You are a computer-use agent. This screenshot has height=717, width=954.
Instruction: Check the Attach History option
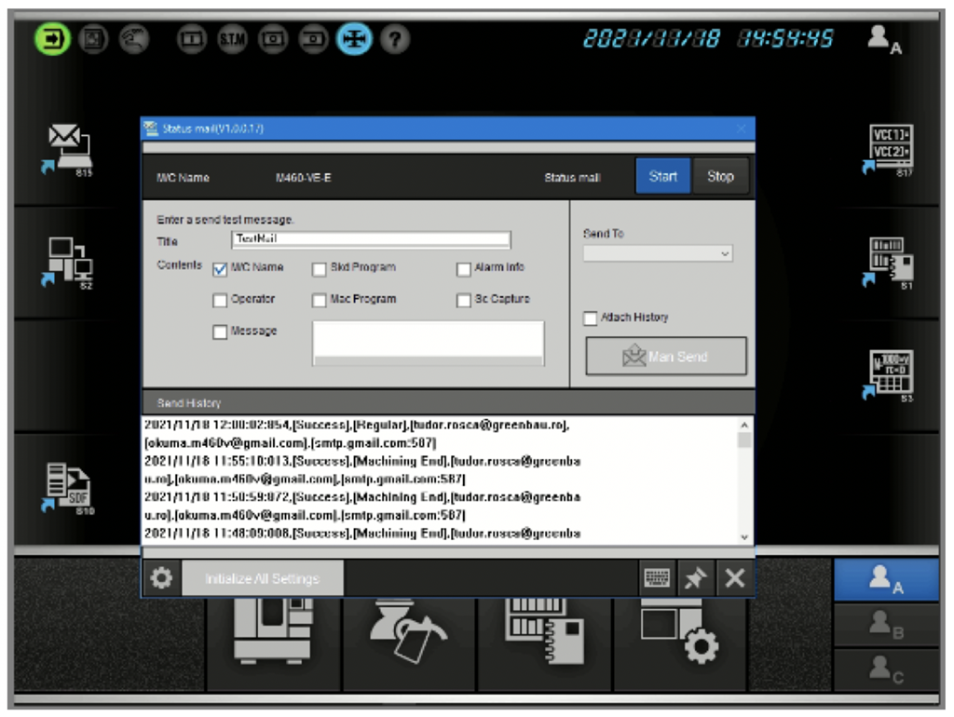click(591, 318)
